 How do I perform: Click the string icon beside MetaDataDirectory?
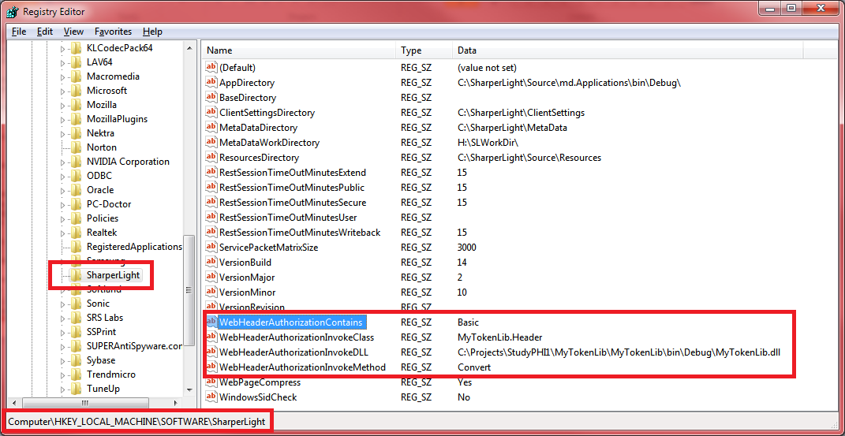211,128
